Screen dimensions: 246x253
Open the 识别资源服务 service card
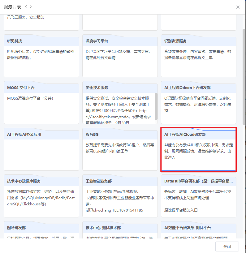point(199,56)
